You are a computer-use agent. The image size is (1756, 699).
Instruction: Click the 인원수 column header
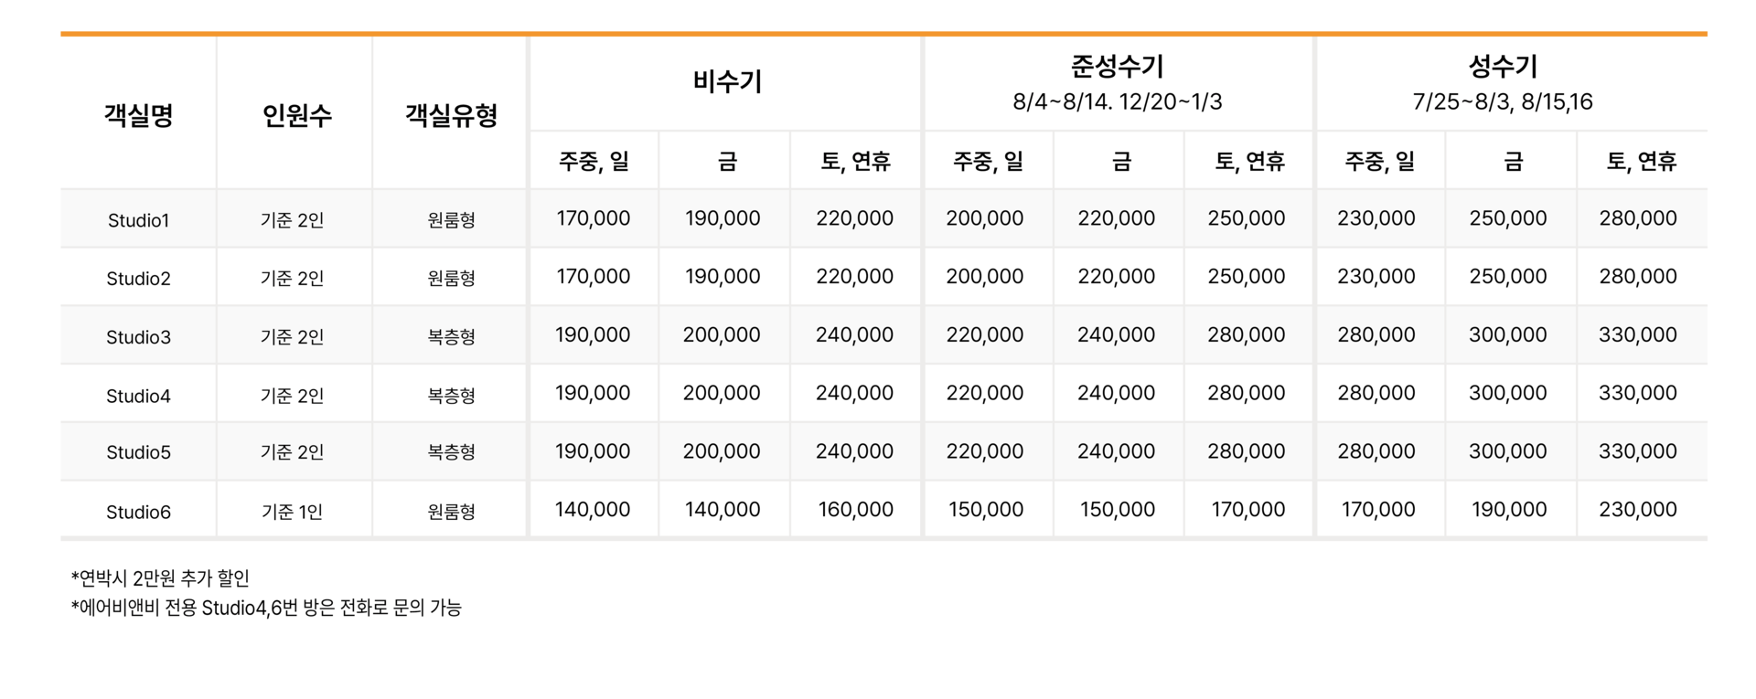click(296, 115)
